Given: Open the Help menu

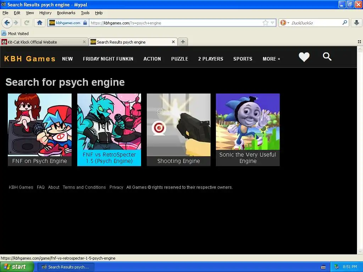Looking at the screenshot, I should coord(99,13).
